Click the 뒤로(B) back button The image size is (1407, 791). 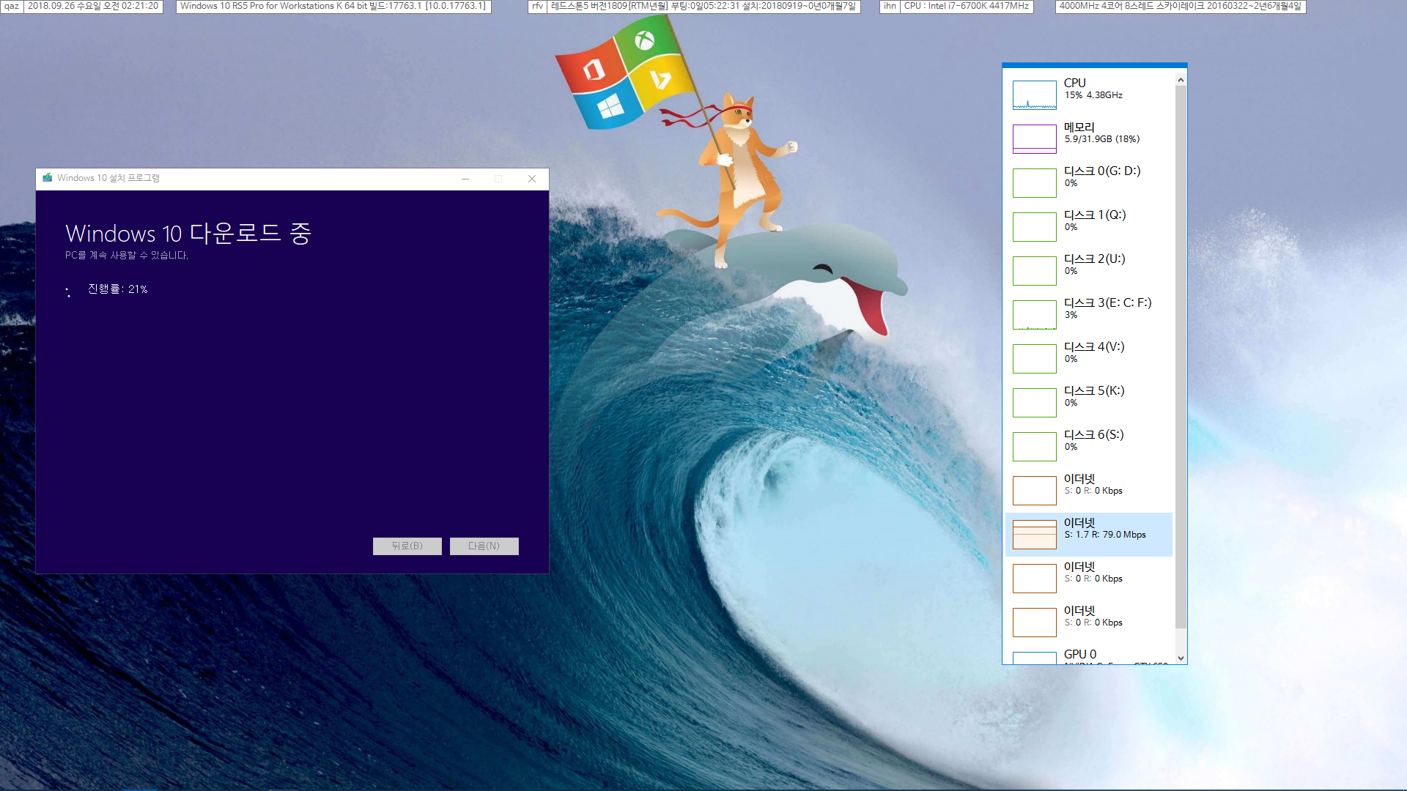coord(407,546)
